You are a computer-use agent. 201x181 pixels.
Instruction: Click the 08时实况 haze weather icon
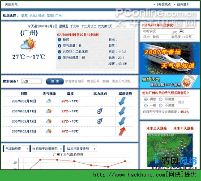(x=182, y=31)
